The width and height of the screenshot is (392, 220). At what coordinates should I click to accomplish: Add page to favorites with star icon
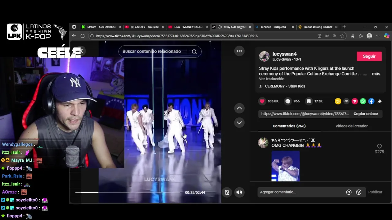342,36
